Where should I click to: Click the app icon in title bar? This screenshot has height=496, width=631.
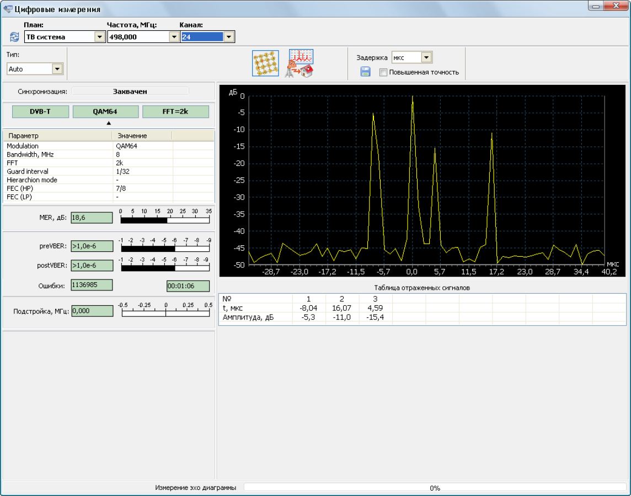point(8,9)
